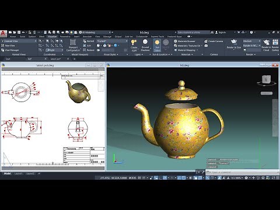Open the 3D Modeling workspace dropdown
This screenshot has width=280, height=210.
click(x=95, y=32)
